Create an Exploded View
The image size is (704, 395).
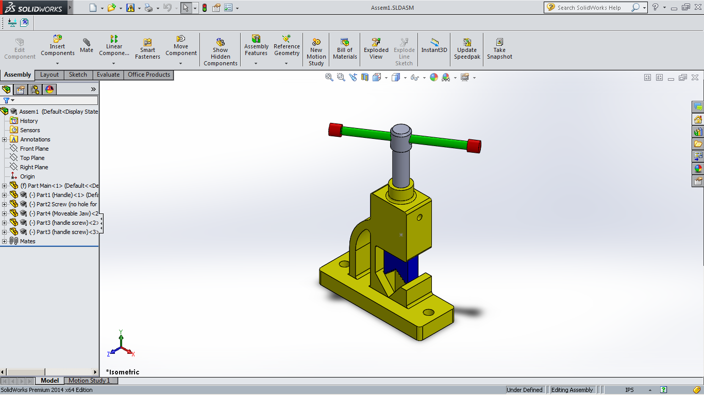coord(376,49)
